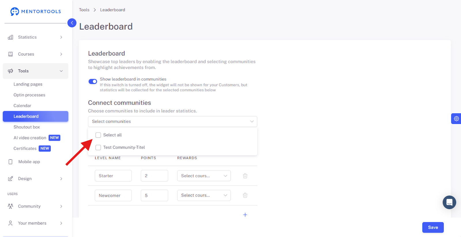
Task: Click the Mobile app phone icon
Action: click(x=10, y=162)
